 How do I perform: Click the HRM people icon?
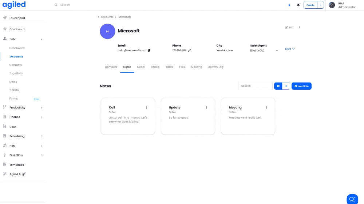[5, 145]
